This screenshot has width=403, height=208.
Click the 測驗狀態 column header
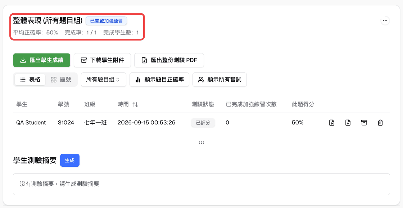tap(203, 104)
